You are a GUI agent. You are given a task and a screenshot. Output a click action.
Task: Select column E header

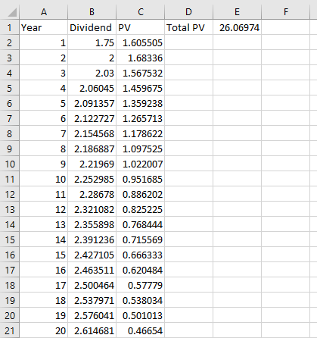pos(237,12)
